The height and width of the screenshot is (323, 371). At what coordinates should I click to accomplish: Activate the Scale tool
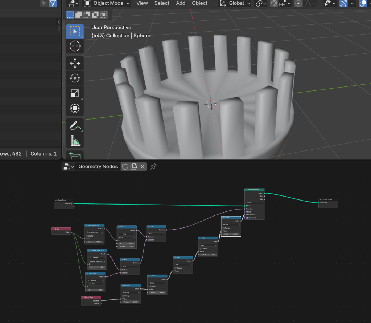click(x=75, y=93)
